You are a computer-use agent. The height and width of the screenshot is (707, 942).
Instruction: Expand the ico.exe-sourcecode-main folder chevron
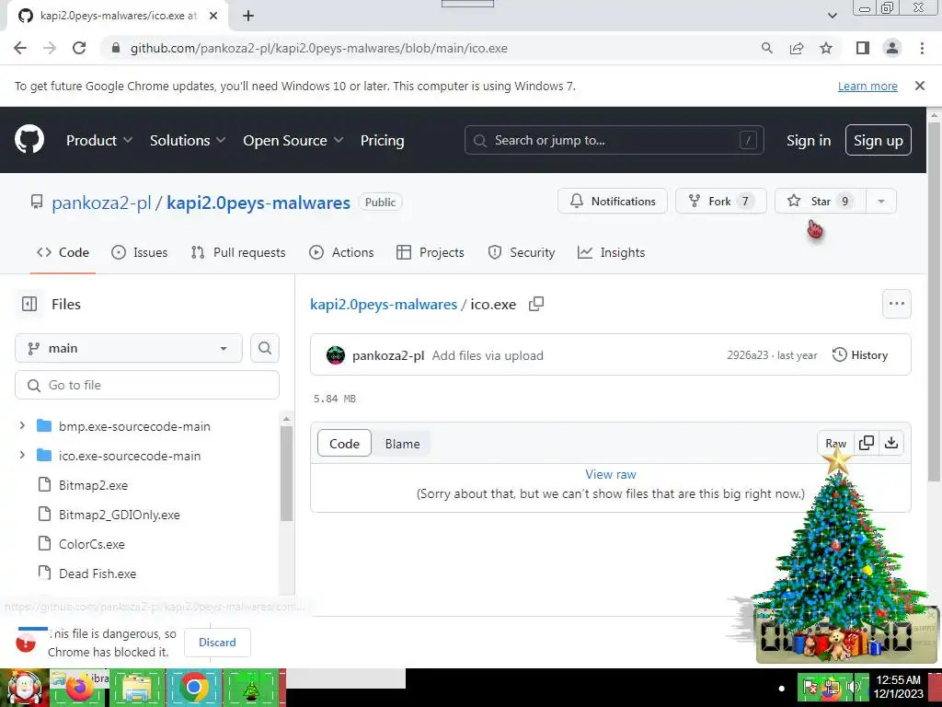pyautogui.click(x=22, y=455)
